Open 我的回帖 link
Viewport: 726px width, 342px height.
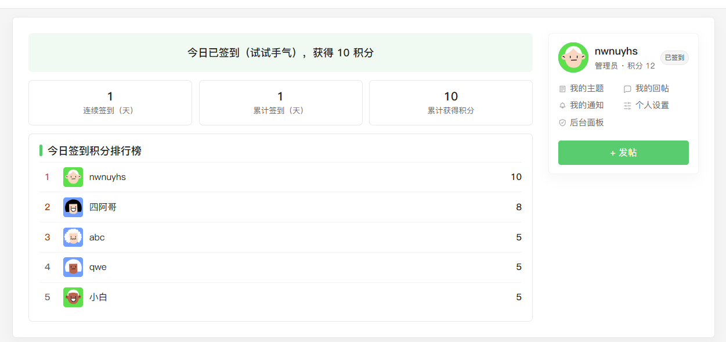pyautogui.click(x=652, y=88)
